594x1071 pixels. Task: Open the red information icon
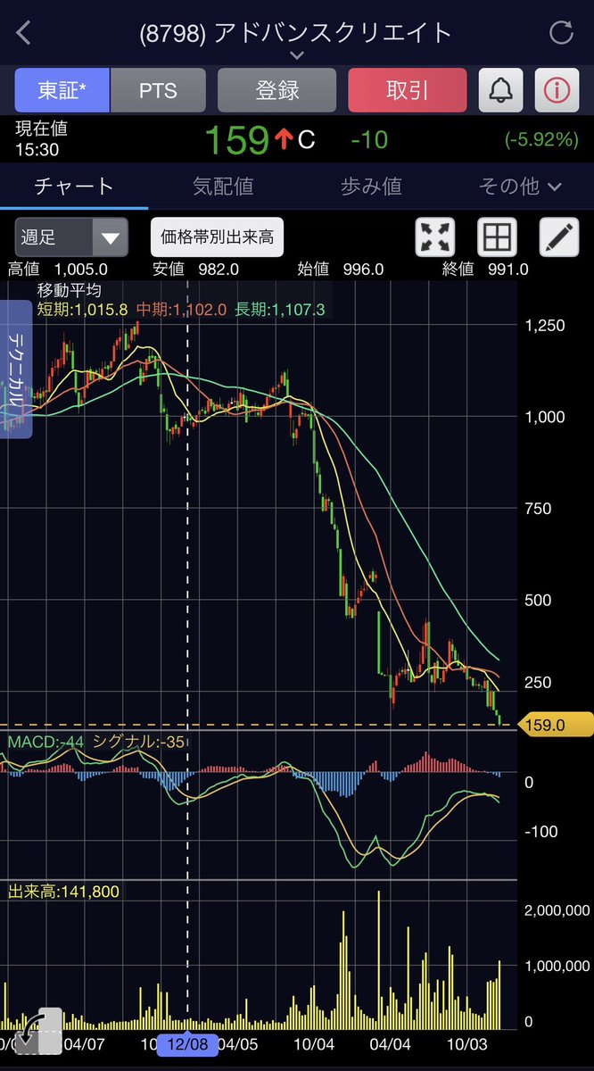click(x=557, y=90)
